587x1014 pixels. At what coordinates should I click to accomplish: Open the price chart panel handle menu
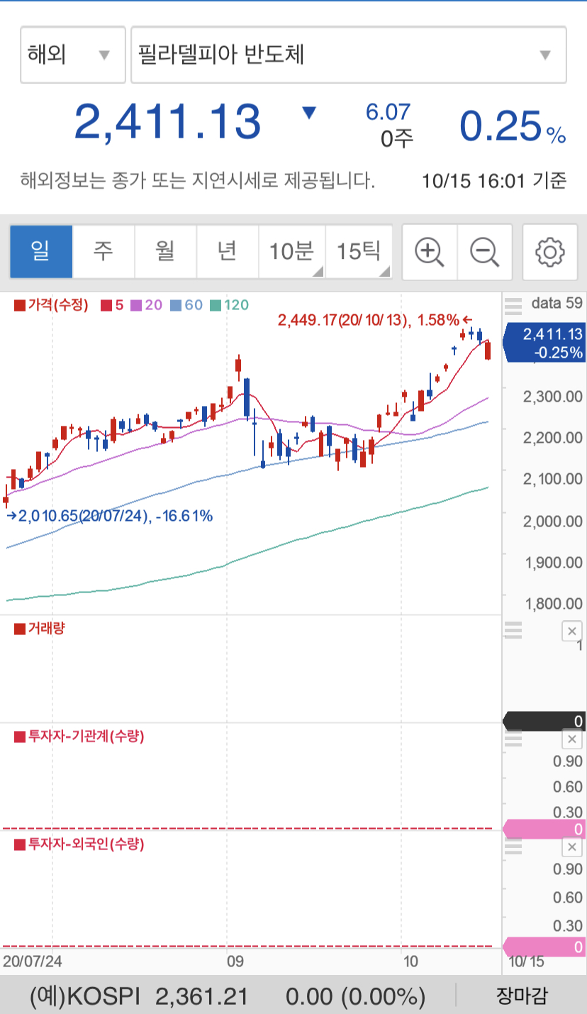(513, 306)
